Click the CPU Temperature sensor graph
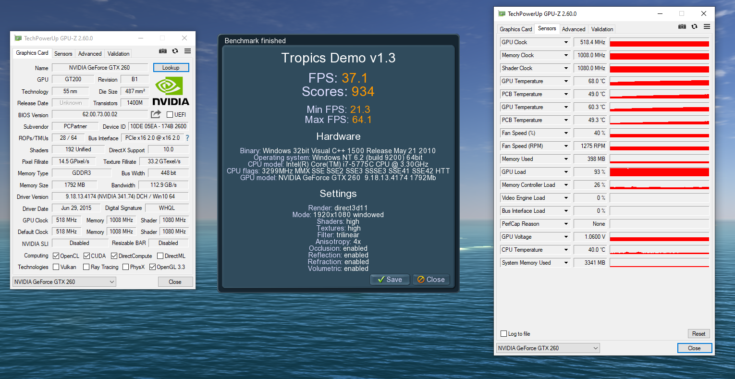 (x=659, y=250)
